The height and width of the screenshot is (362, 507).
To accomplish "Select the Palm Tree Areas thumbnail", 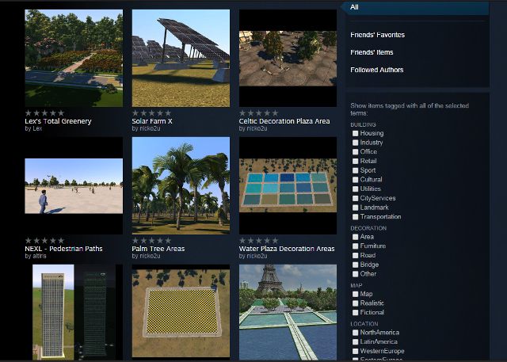I will 181,185.
